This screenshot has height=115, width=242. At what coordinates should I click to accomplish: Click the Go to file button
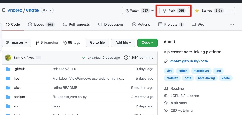(97, 43)
